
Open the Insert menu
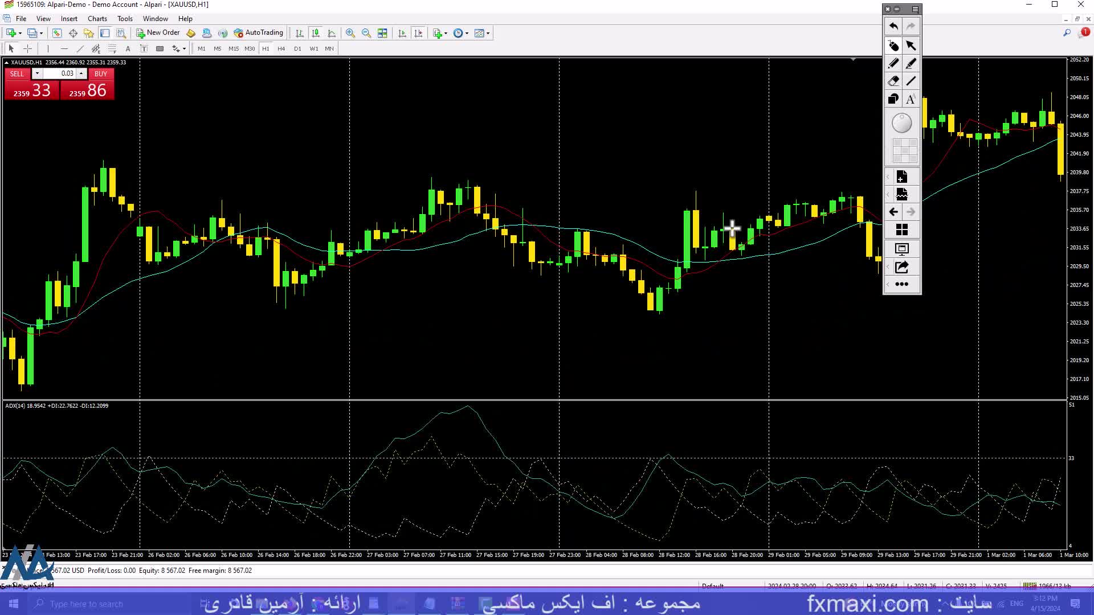click(69, 19)
